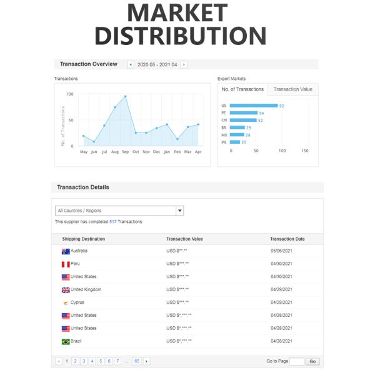Viewport: 375px width, 375px height.
Task: Click the Sep peak point on chart
Action: pyautogui.click(x=125, y=96)
